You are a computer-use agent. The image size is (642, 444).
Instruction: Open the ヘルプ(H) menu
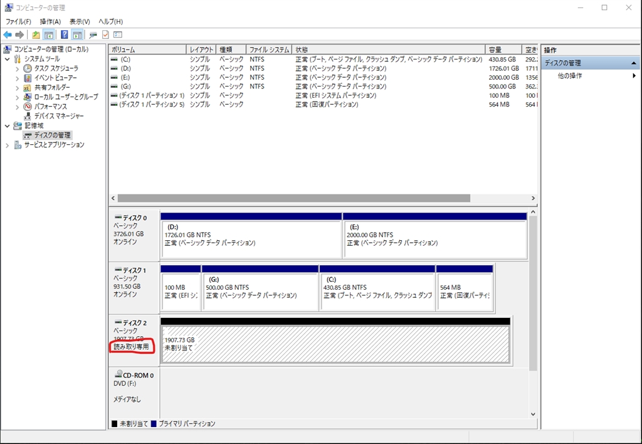[110, 21]
